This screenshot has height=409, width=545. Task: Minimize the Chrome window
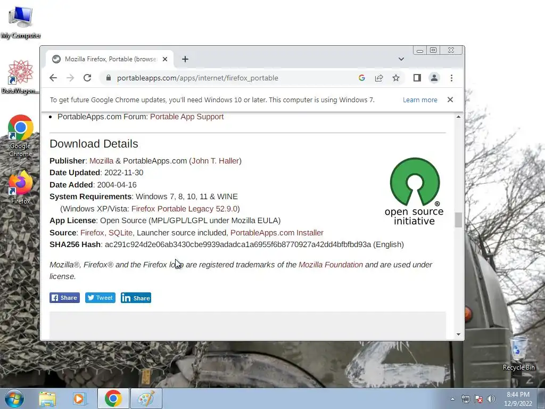point(420,51)
